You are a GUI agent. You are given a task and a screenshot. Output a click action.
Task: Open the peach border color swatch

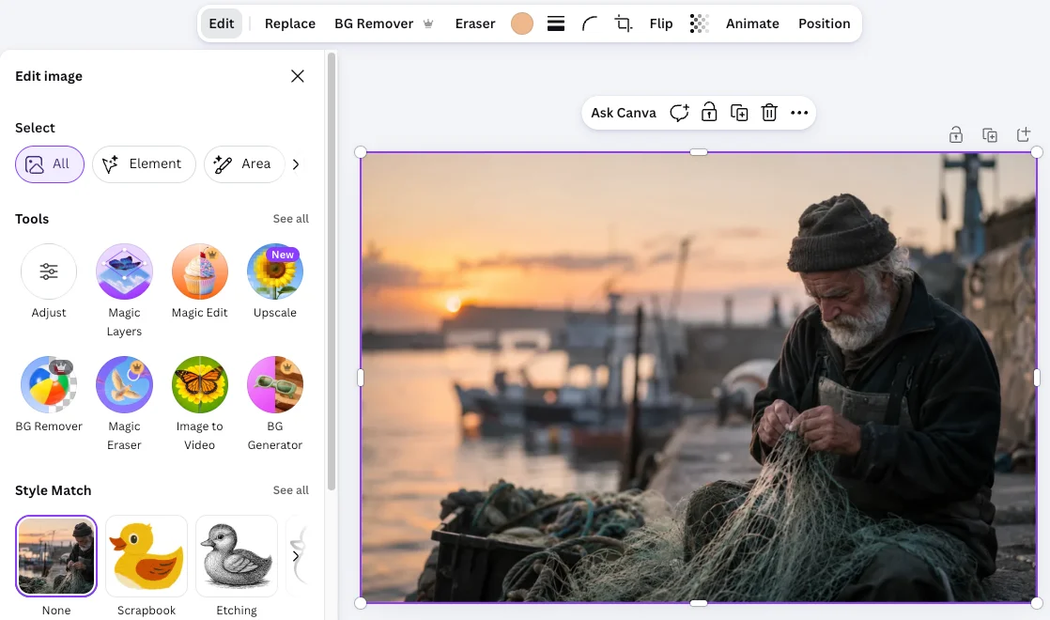tap(522, 23)
